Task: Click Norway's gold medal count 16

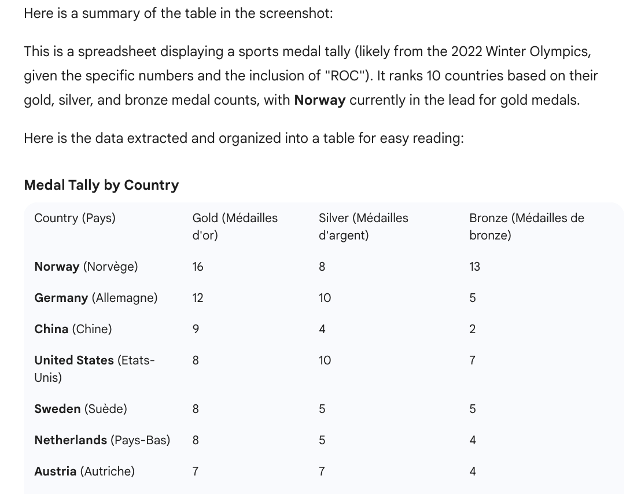Action: 198,267
